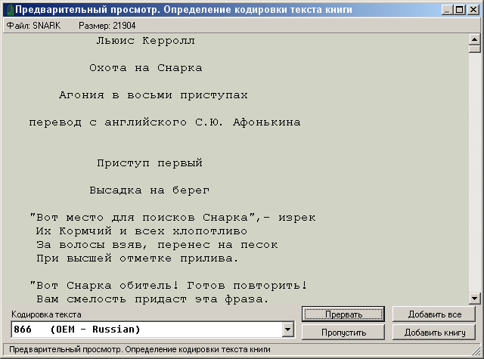Click the line Вот Снарка обитель! Готов повторить!

tap(168, 285)
